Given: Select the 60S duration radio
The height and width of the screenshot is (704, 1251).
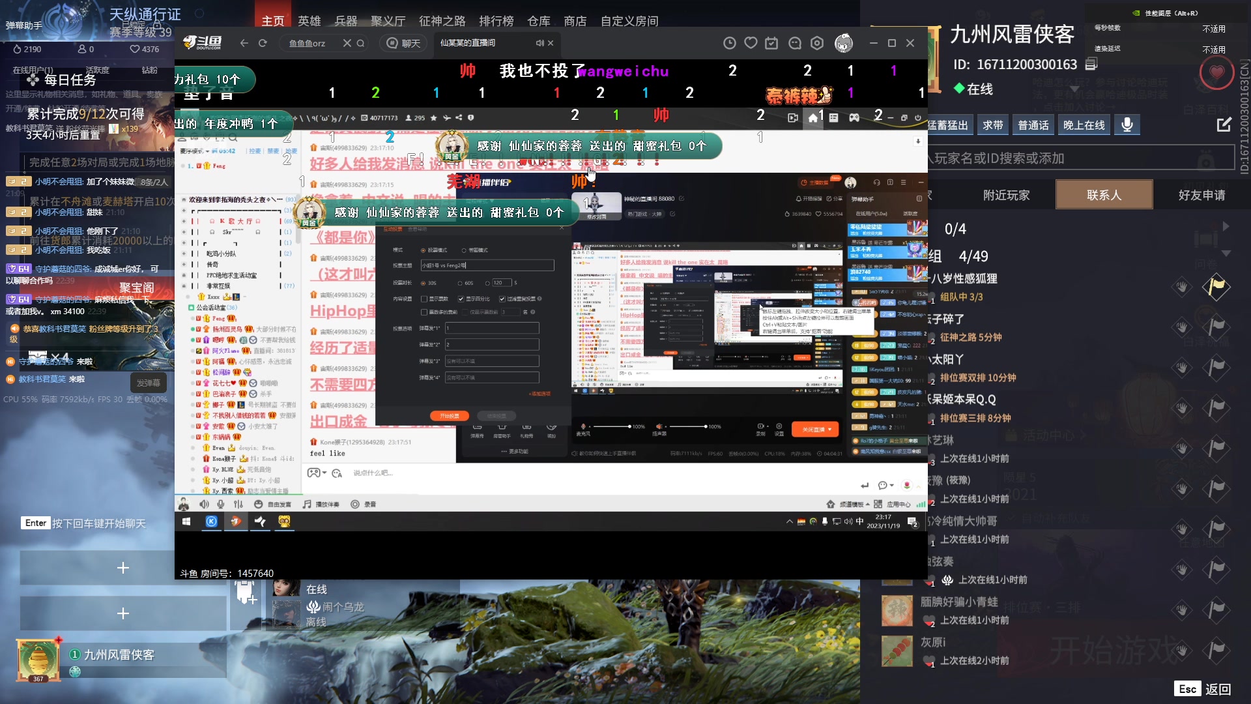Looking at the screenshot, I should click(460, 283).
